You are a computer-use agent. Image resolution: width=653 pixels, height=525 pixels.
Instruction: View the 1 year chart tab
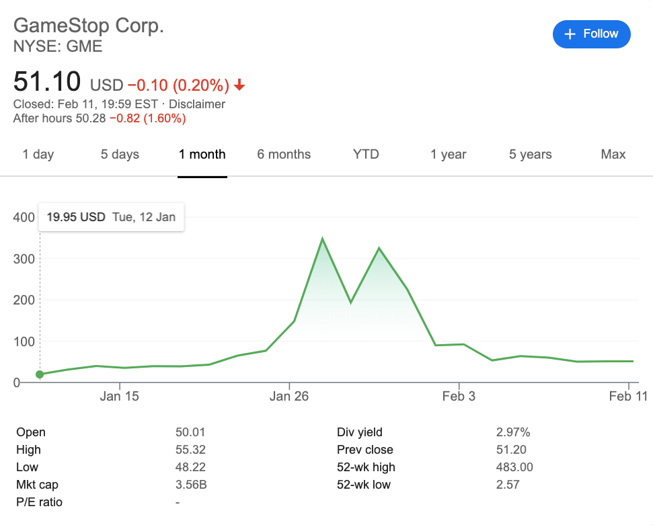448,155
